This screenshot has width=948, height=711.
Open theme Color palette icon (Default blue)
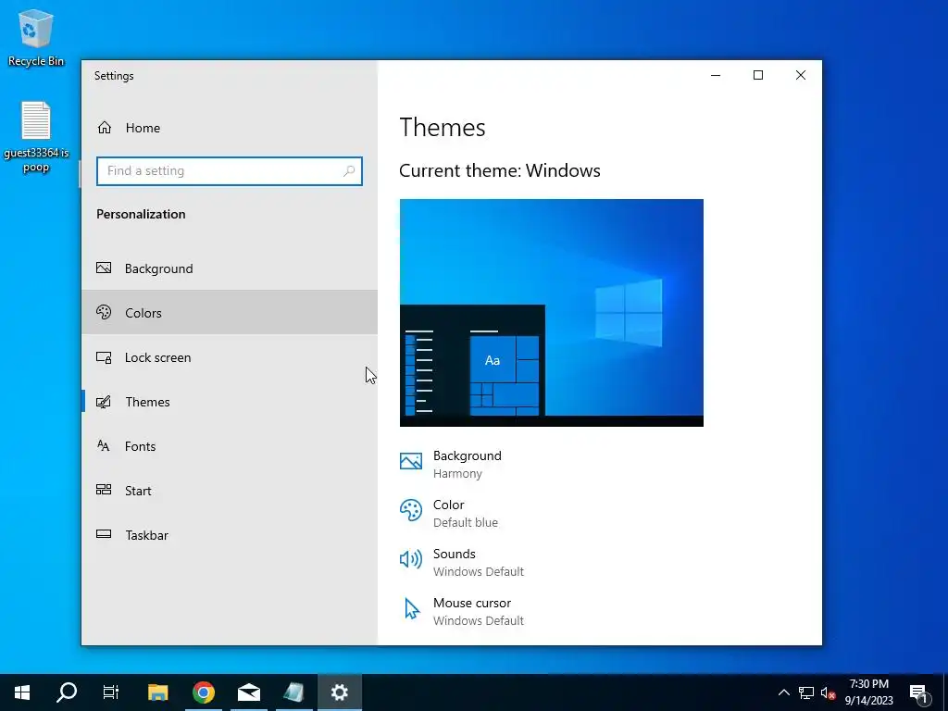point(410,510)
